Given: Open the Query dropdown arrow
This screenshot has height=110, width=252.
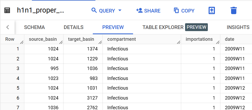Looking at the screenshot, I should (120, 10).
